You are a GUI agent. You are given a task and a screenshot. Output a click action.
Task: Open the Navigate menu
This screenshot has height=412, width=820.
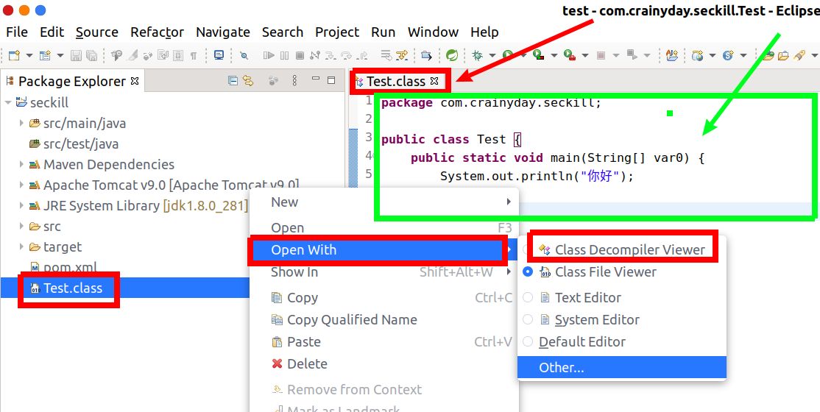223,32
